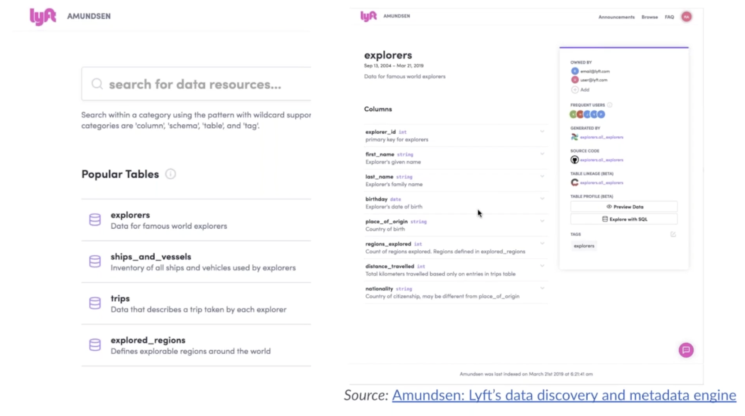Click the Lyft logo in the left search page
The image size is (745, 416).
click(43, 17)
